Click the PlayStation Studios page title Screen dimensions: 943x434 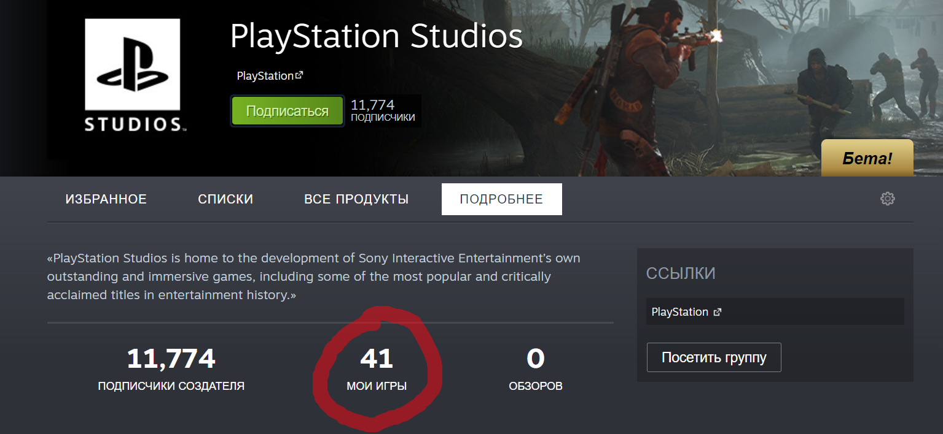(x=376, y=37)
